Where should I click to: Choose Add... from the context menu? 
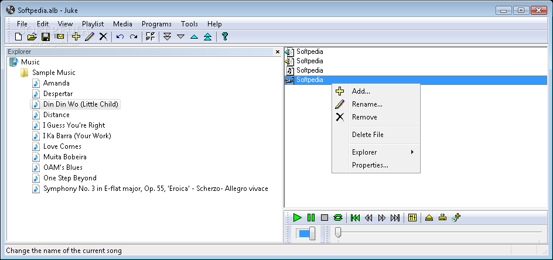click(x=376, y=91)
